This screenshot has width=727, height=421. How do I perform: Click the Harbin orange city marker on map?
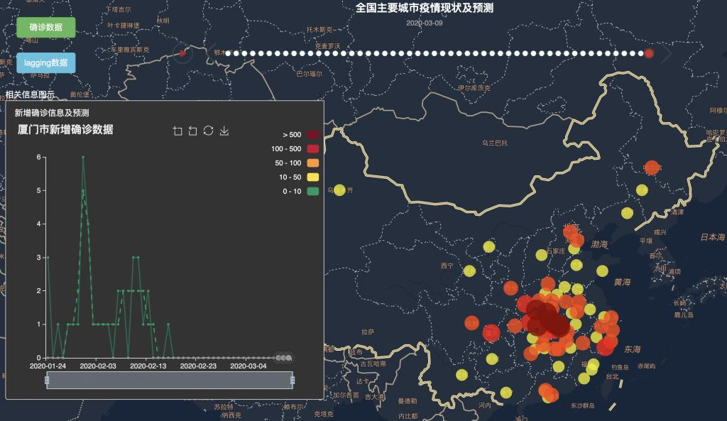[651, 168]
